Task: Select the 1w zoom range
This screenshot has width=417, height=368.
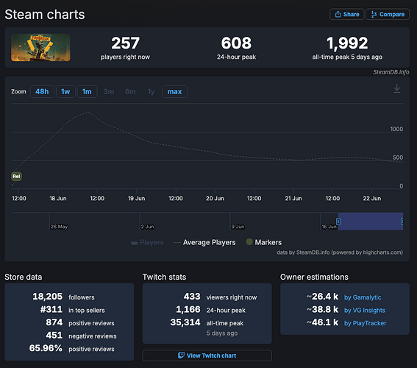Action: click(x=65, y=91)
